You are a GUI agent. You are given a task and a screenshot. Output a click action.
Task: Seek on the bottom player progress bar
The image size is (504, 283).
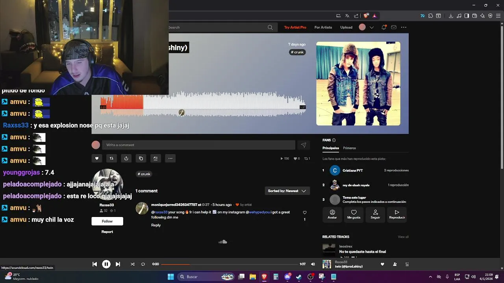point(229,264)
